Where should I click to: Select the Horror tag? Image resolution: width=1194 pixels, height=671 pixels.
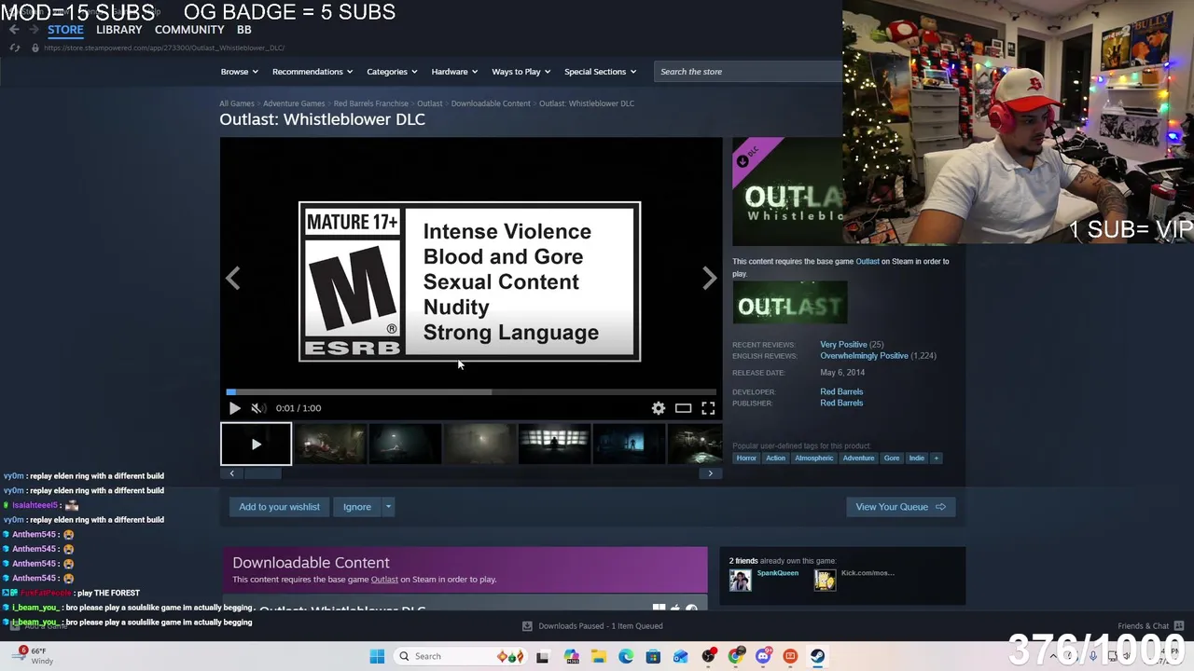[x=746, y=459]
